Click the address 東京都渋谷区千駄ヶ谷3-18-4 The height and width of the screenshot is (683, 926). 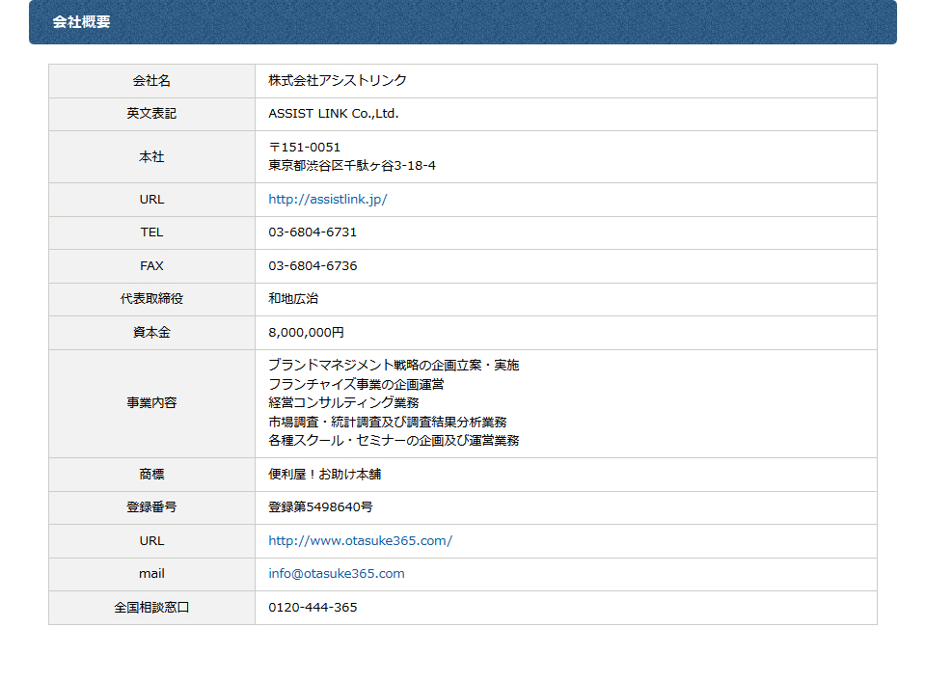pos(352,166)
